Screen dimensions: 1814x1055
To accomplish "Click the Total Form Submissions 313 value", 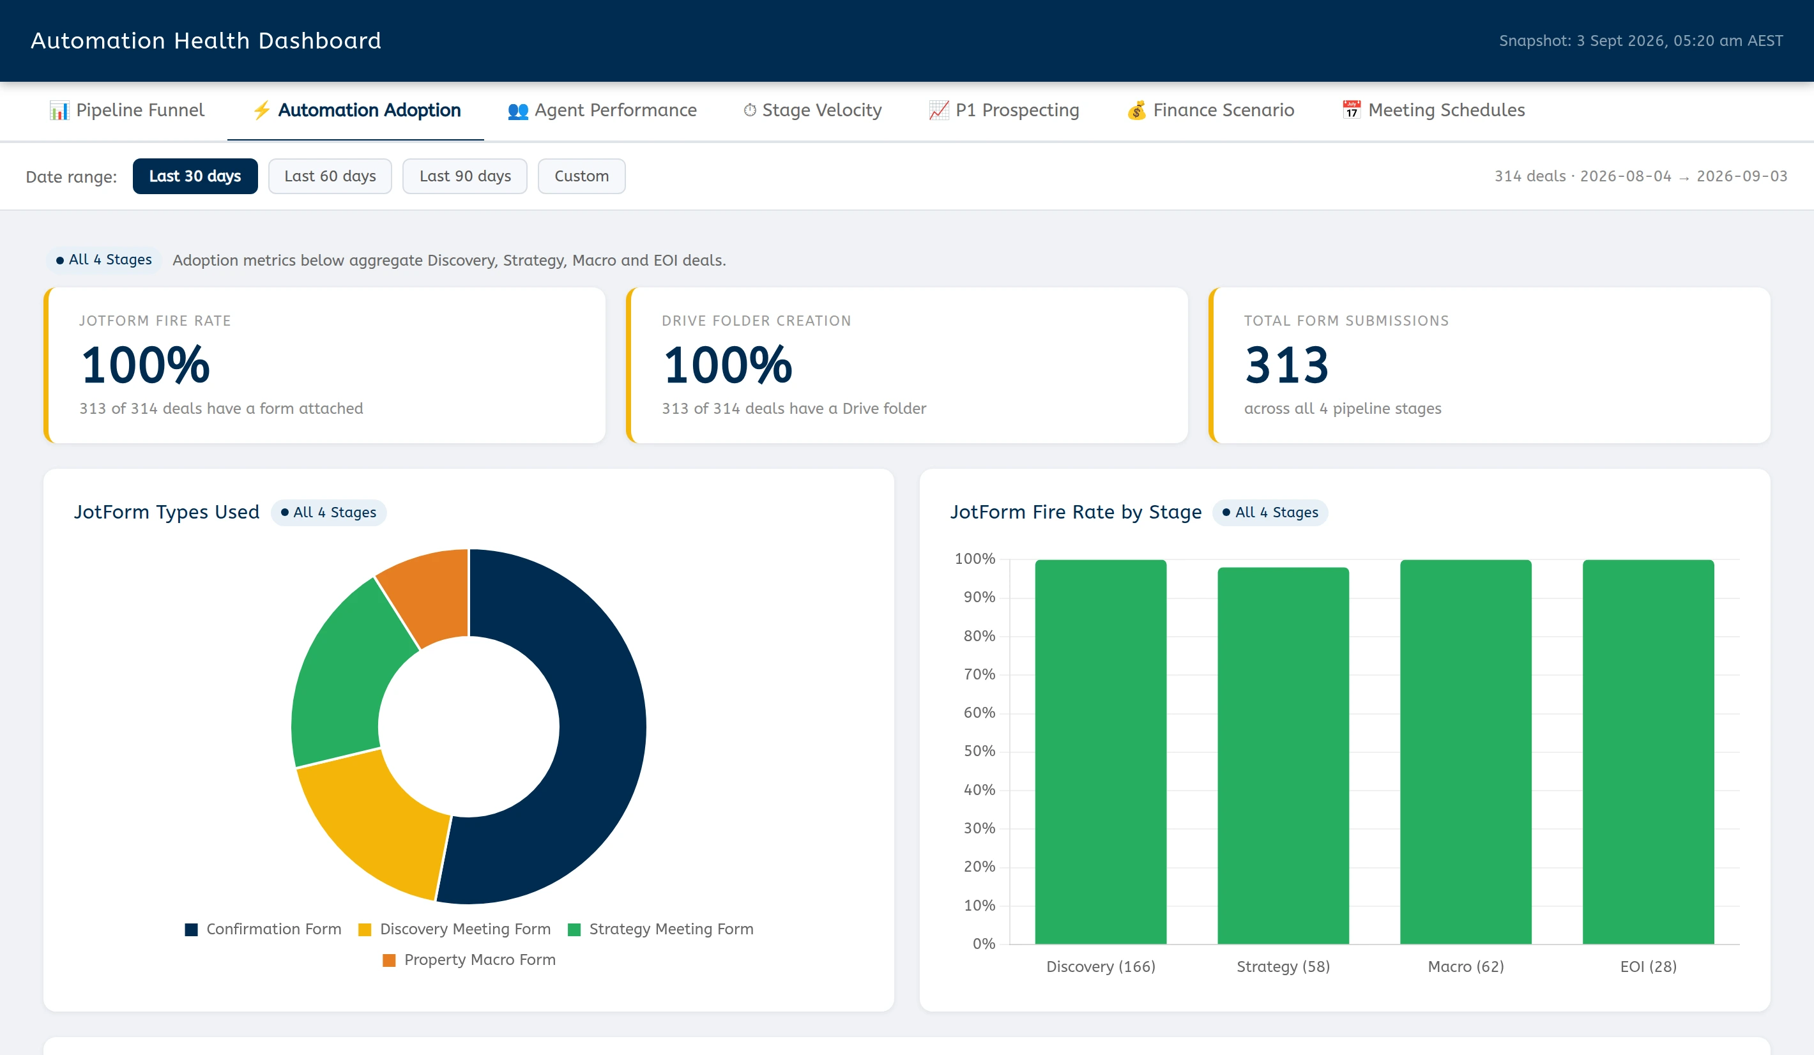I will coord(1287,365).
